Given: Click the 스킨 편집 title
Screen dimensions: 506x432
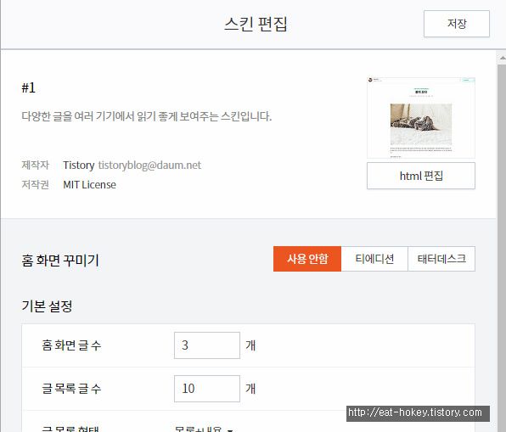Looking at the screenshot, I should 256,24.
